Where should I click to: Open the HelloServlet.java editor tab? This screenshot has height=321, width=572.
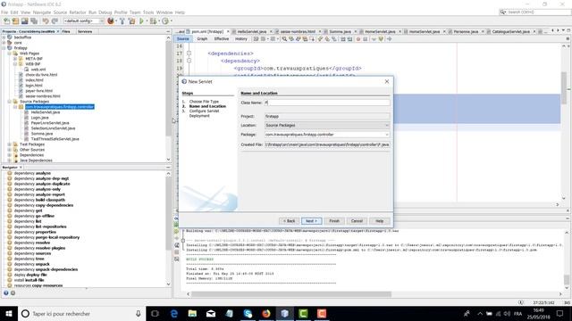click(x=251, y=32)
